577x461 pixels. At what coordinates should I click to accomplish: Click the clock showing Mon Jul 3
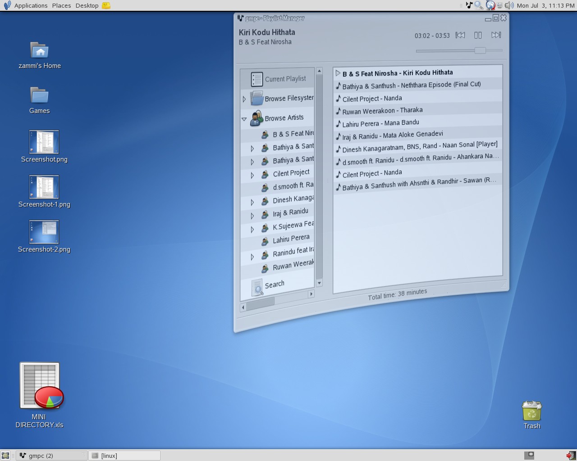point(545,5)
